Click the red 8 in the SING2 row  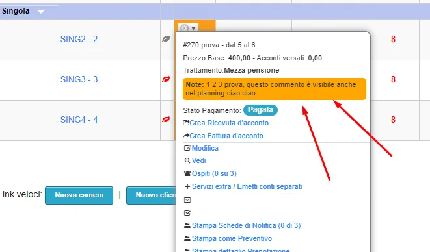394,39
